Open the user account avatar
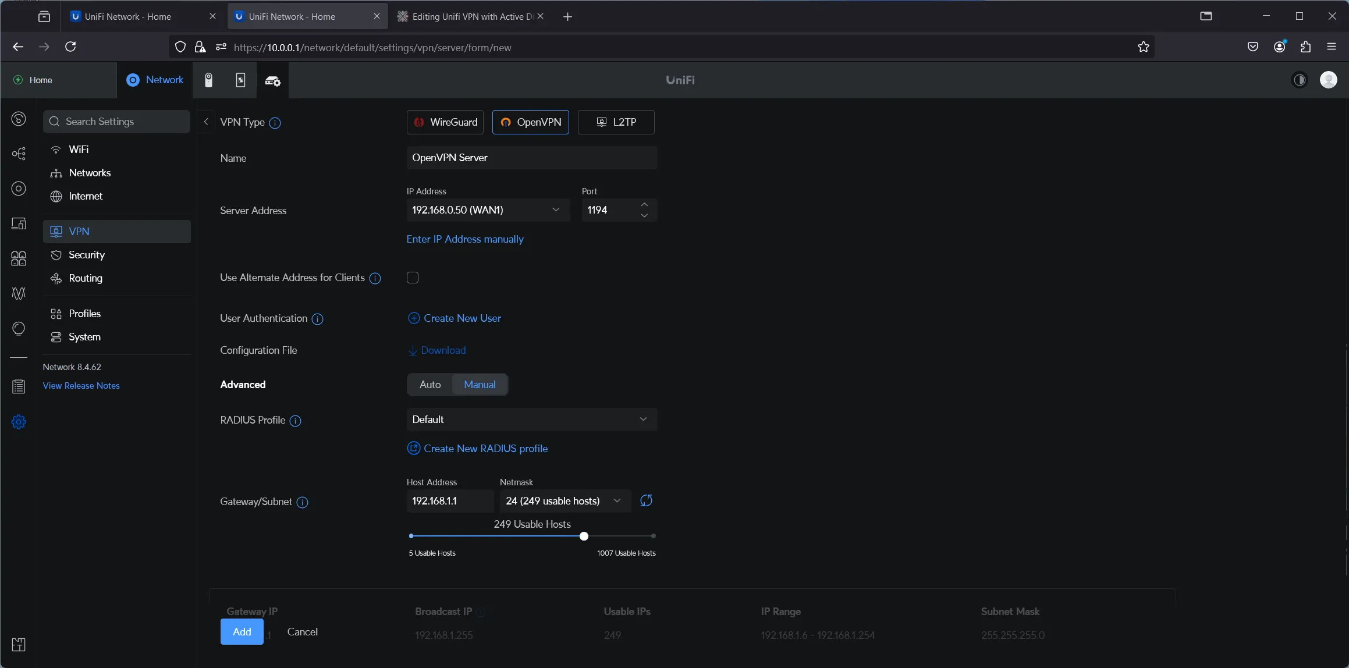Viewport: 1349px width, 668px height. 1329,80
